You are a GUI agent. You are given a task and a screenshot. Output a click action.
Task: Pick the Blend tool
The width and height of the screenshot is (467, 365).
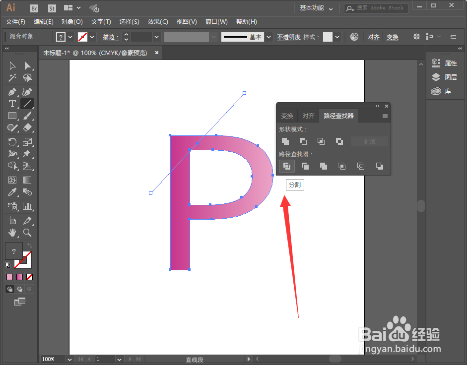point(27,192)
